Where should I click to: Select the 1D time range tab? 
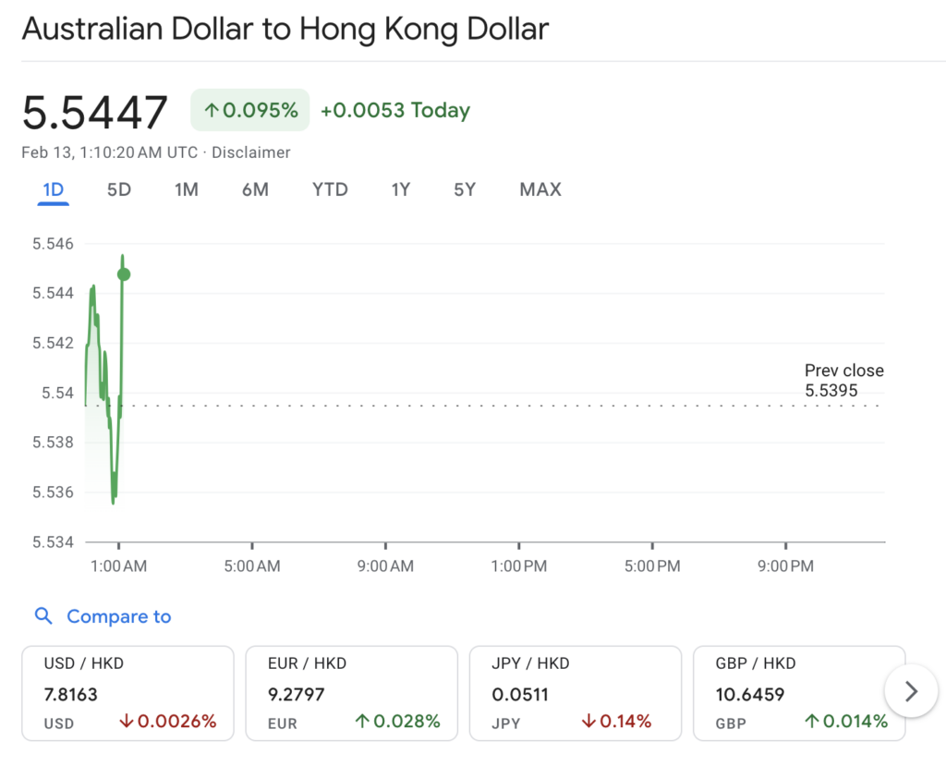click(54, 189)
